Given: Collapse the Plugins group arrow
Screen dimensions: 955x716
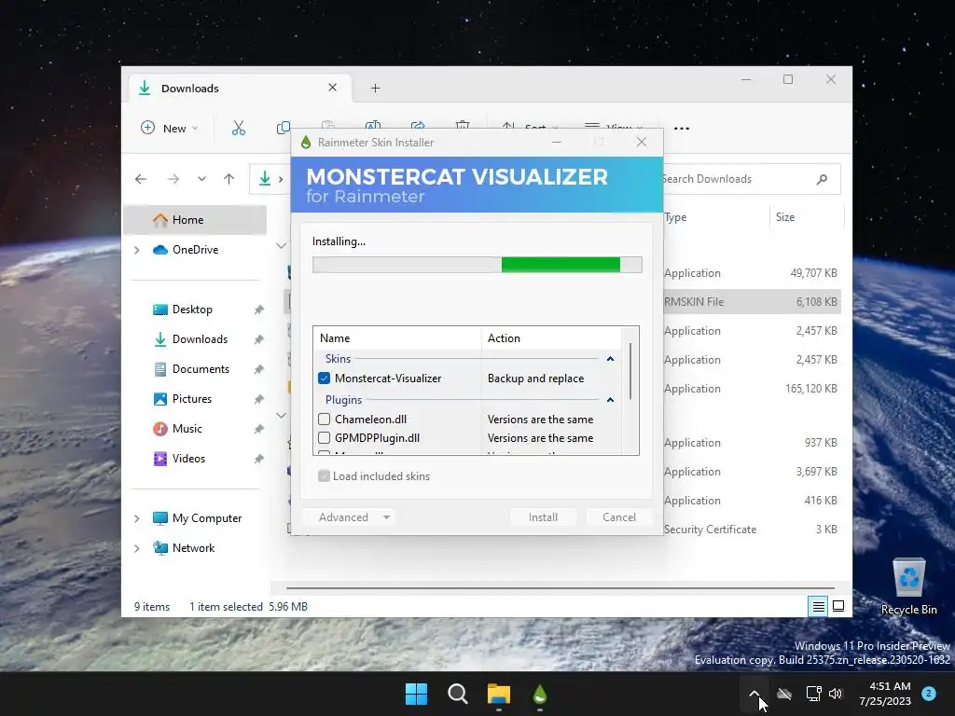Looking at the screenshot, I should coord(610,400).
